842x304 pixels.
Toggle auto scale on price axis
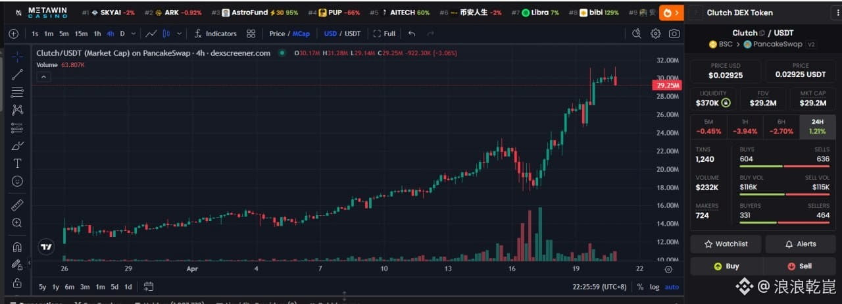coord(672,287)
